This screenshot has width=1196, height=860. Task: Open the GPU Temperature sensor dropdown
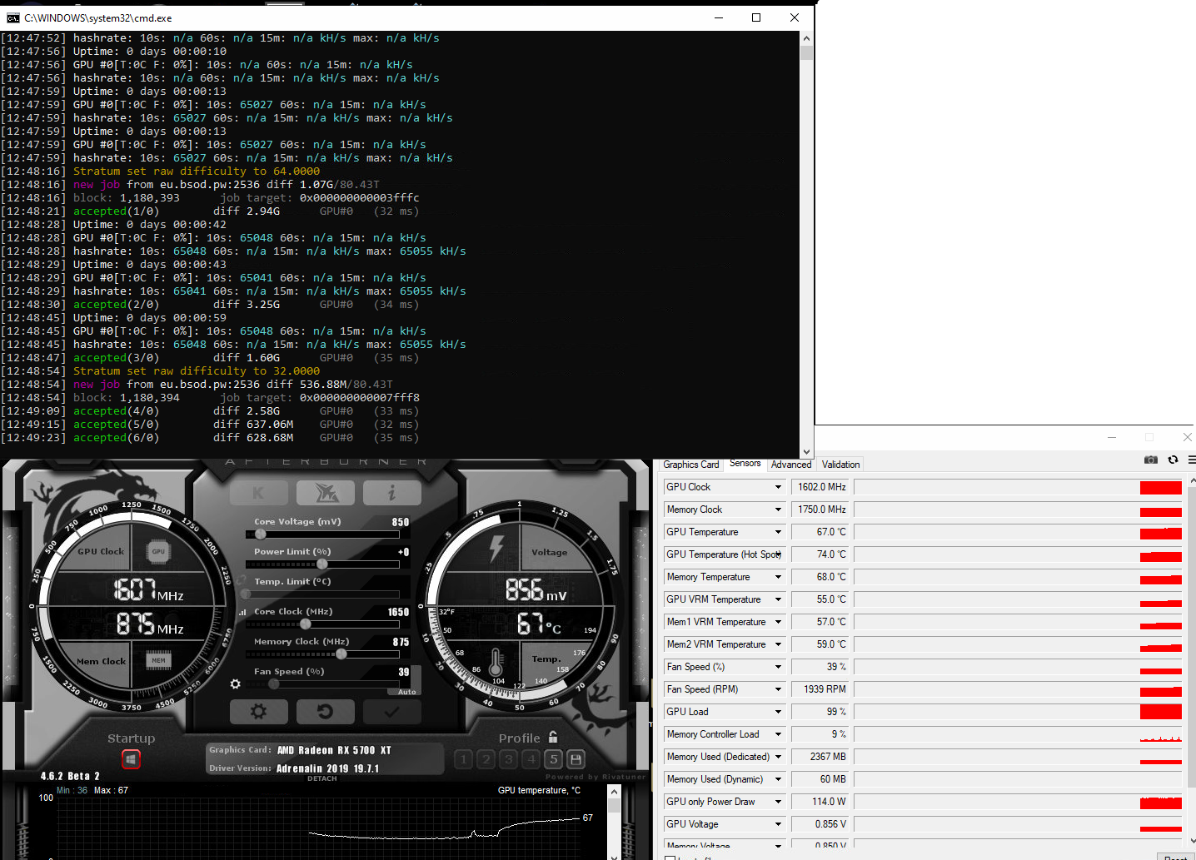tap(778, 532)
